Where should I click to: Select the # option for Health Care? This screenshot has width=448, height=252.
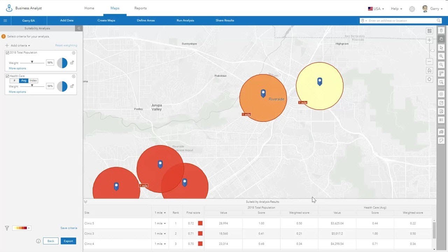pyautogui.click(x=14, y=81)
